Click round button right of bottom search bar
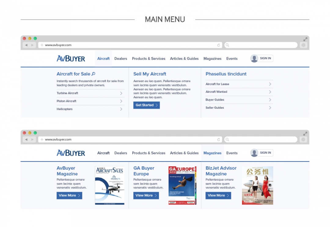Screen dimensions: 330x227 [x=303, y=139]
